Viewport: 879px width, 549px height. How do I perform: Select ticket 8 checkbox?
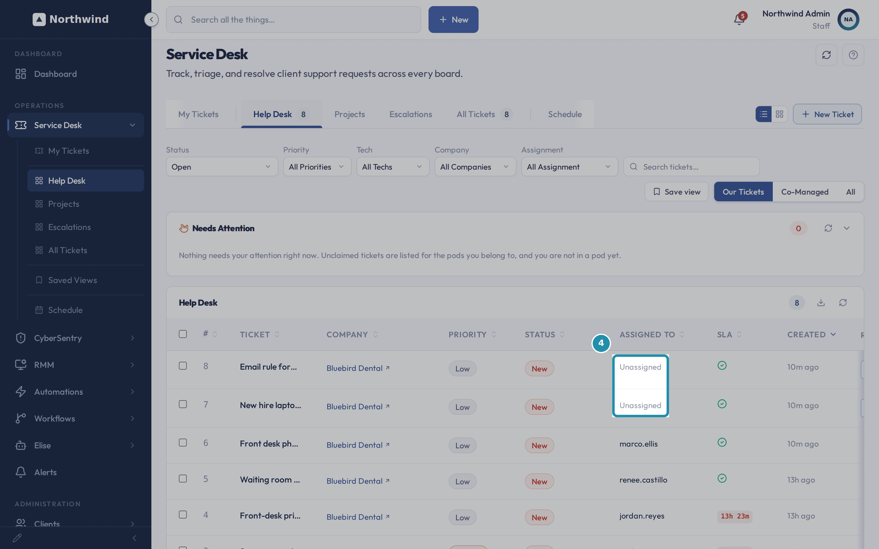pyautogui.click(x=183, y=366)
